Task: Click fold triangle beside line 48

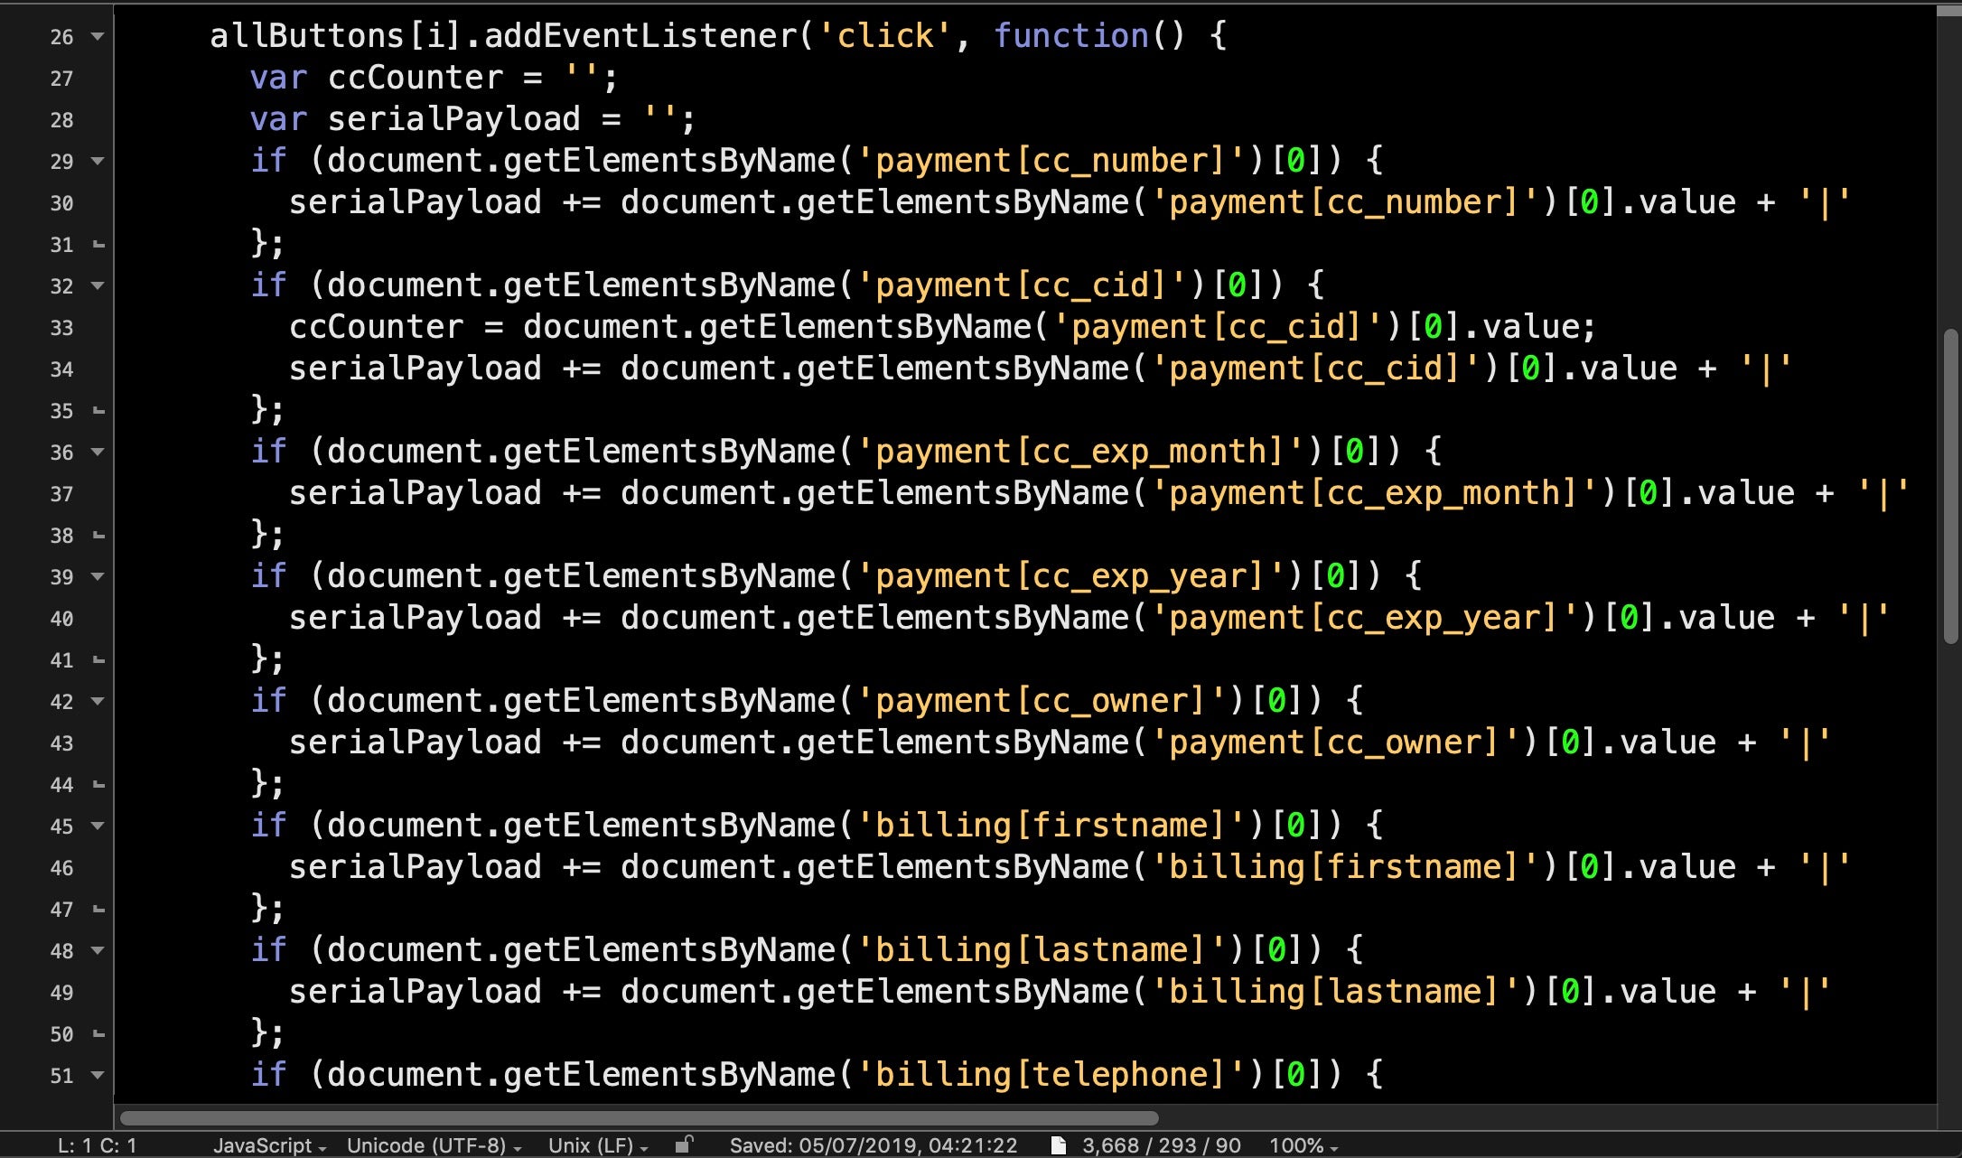Action: click(x=98, y=951)
